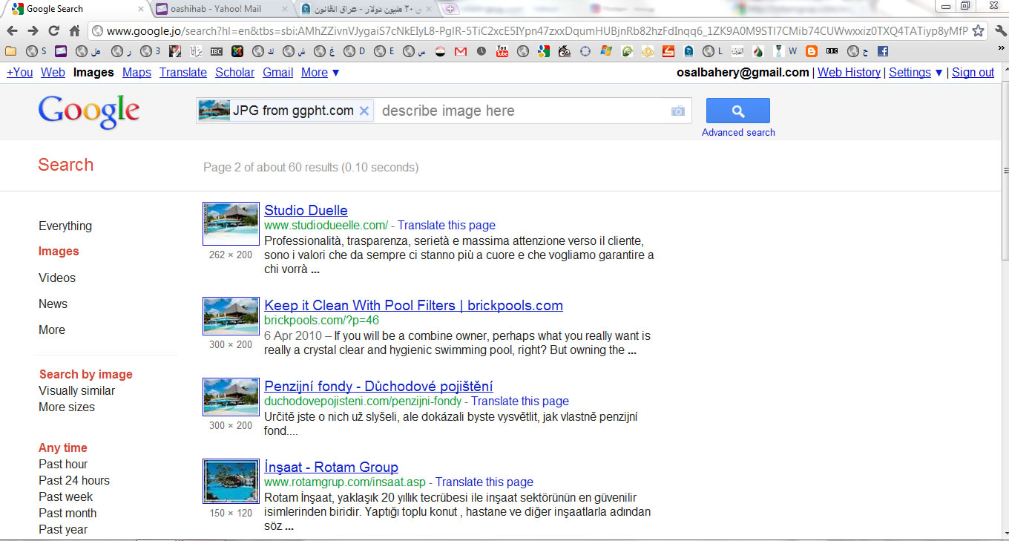
Task: Open Advanced search
Action: point(738,132)
